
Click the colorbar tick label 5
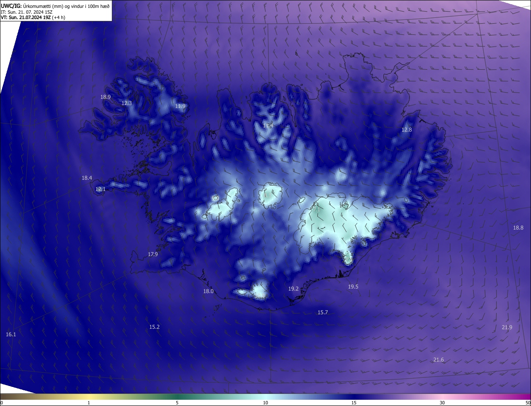click(177, 403)
